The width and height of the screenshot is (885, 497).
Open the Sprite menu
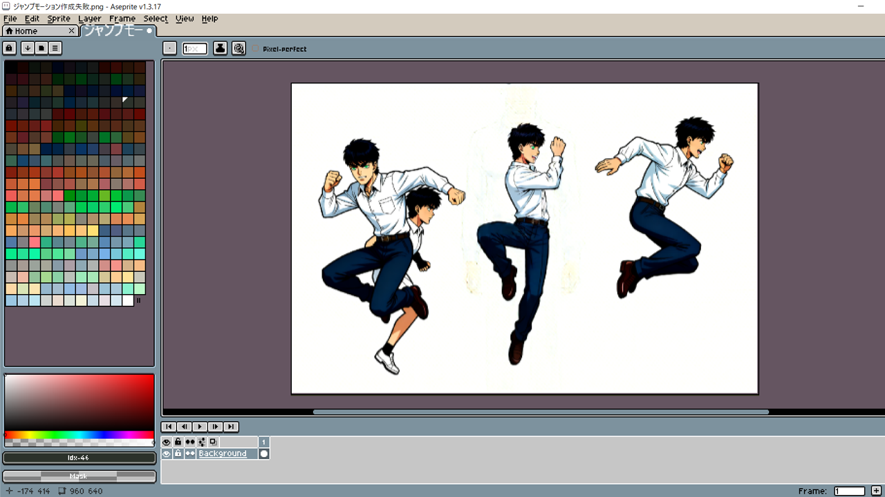(x=59, y=19)
